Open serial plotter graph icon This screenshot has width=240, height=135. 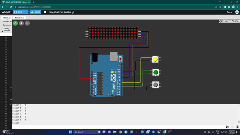227,127
